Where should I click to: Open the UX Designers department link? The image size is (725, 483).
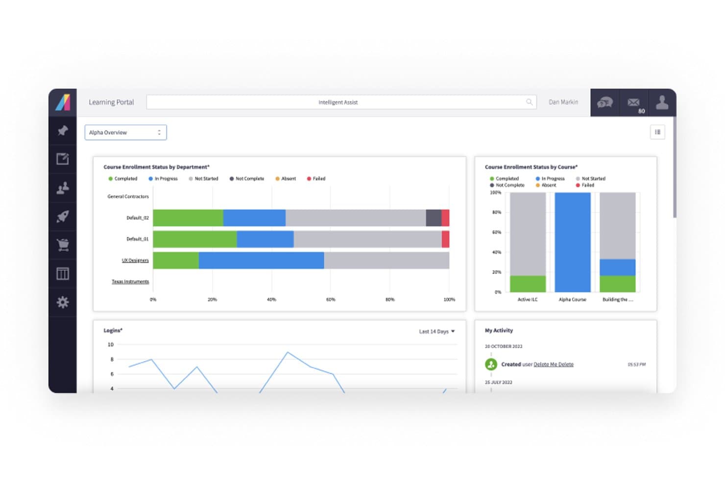click(x=135, y=260)
